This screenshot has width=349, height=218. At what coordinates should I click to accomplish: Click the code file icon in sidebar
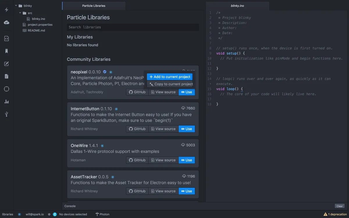pos(6,39)
